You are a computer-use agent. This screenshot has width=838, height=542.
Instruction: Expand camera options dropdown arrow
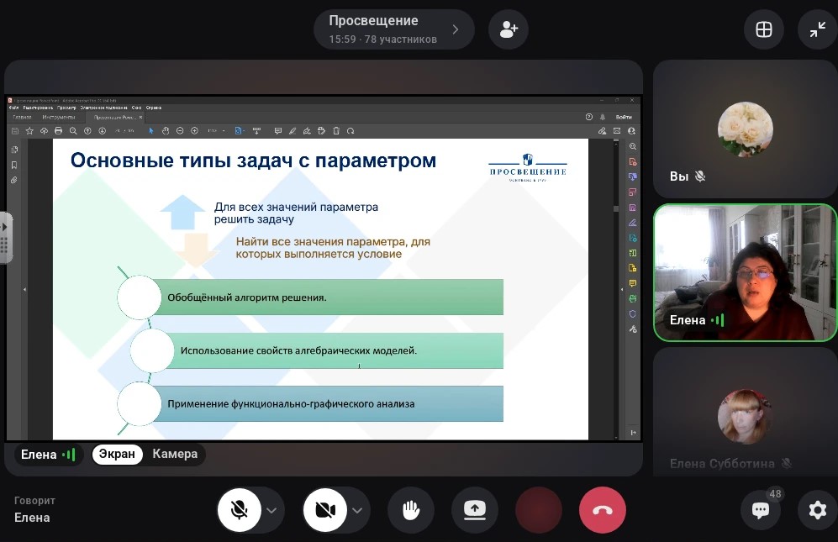[x=357, y=510]
